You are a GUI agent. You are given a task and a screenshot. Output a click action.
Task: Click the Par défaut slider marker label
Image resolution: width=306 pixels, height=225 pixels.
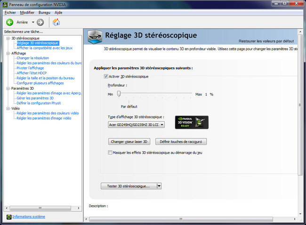pos(129,107)
